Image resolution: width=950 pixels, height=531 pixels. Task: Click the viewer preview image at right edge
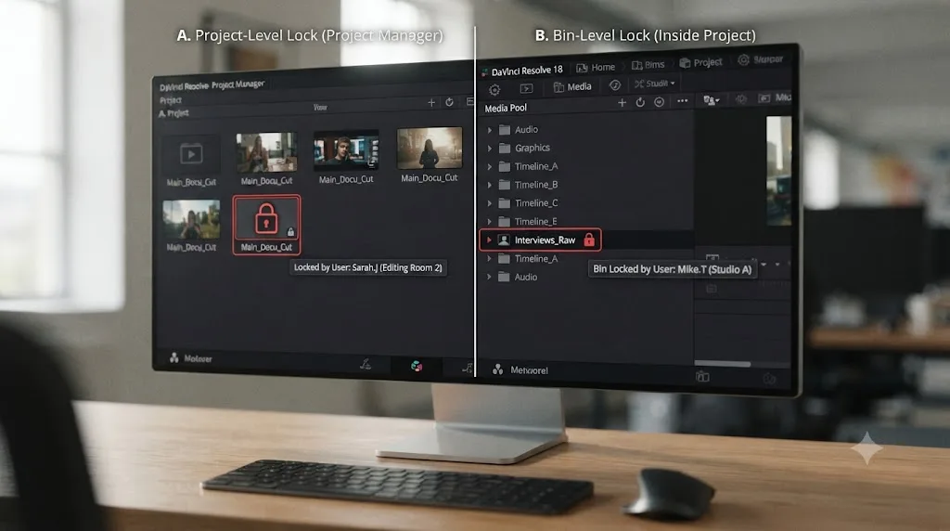778,171
